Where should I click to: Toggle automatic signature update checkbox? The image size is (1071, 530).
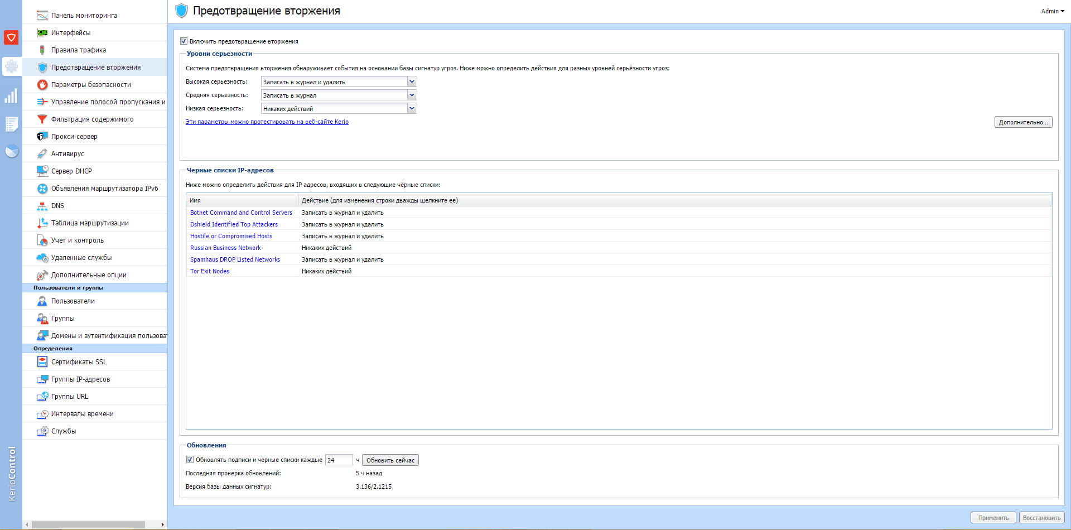(190, 460)
